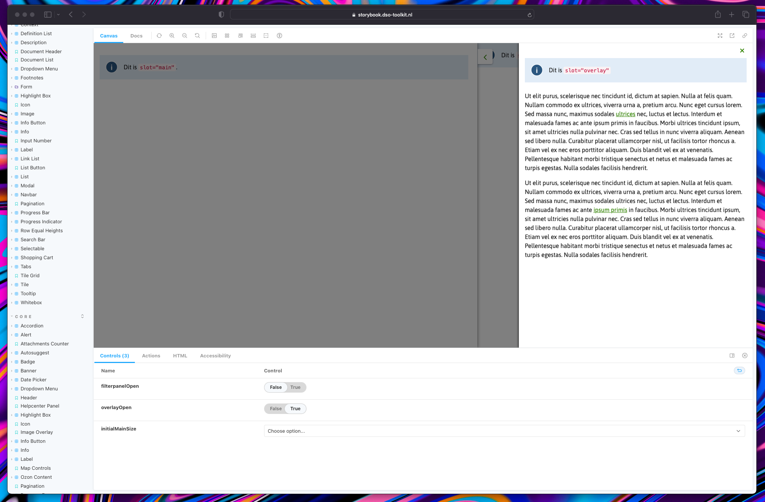Click the measure ruler icon in toolbar
Viewport: 765px width, 502px height.
click(x=253, y=36)
